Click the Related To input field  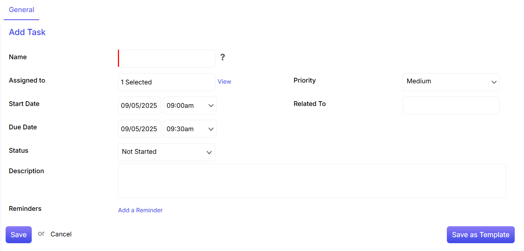[451, 106]
